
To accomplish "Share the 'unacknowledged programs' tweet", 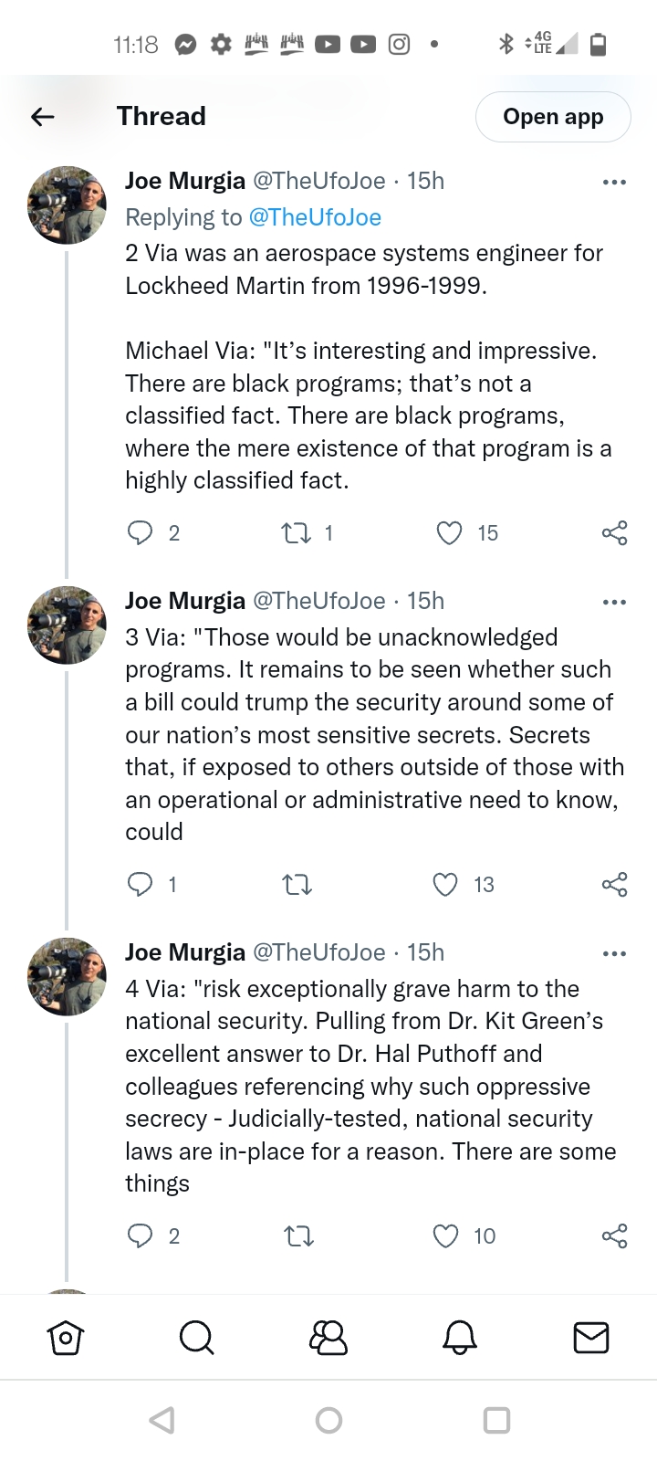I will tap(614, 884).
